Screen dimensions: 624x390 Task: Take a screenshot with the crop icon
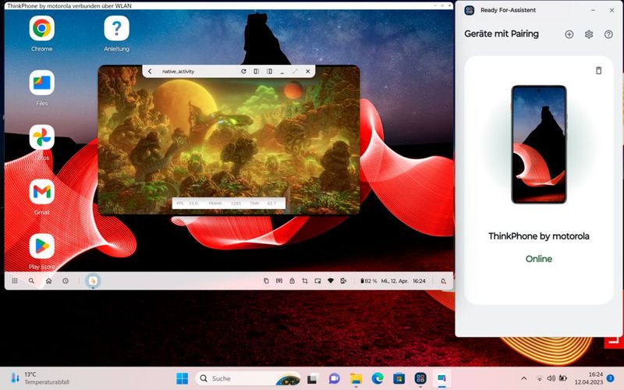pyautogui.click(x=305, y=281)
